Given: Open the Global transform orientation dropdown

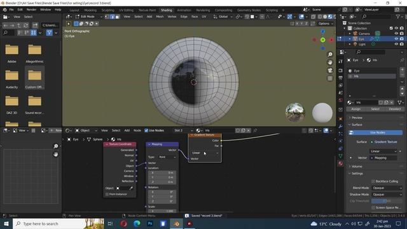Looking at the screenshot, I should (223, 17).
